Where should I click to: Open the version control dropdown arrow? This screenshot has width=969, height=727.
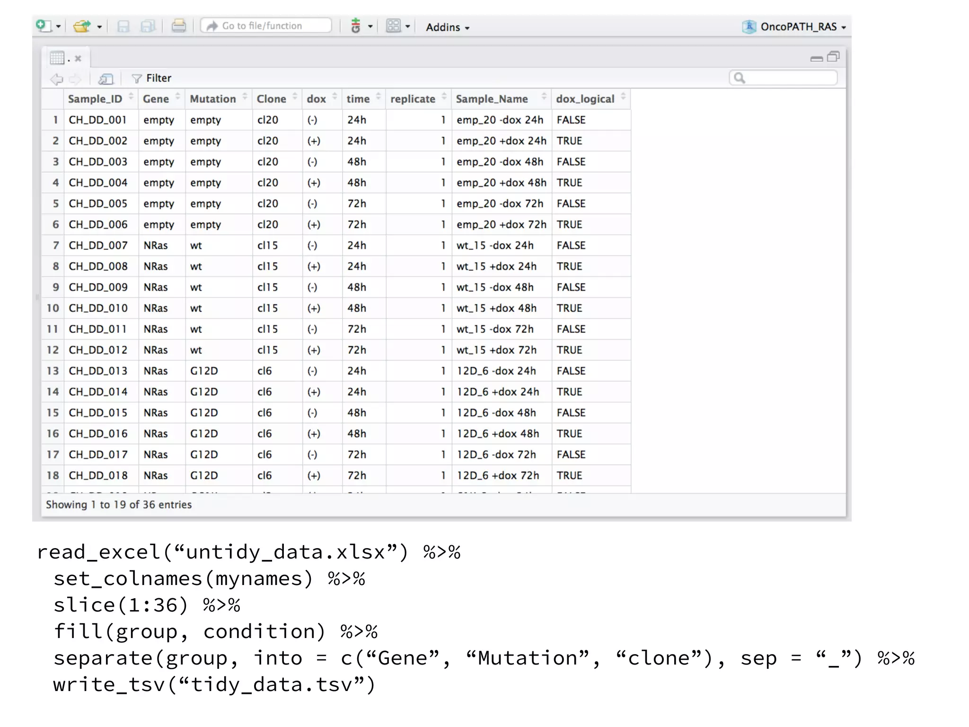(x=370, y=27)
